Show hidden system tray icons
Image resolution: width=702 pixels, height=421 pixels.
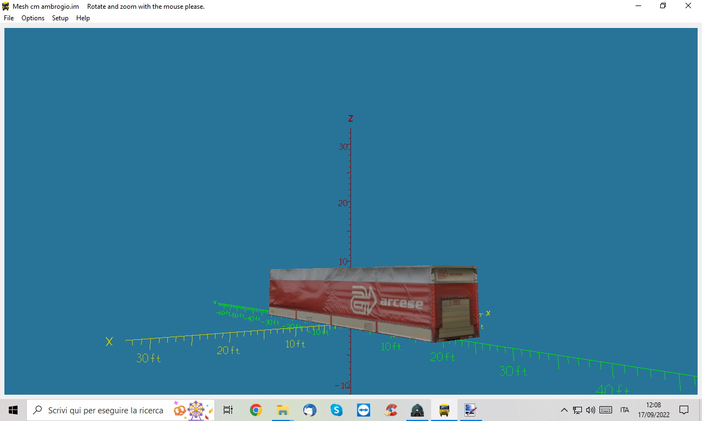pyautogui.click(x=564, y=410)
